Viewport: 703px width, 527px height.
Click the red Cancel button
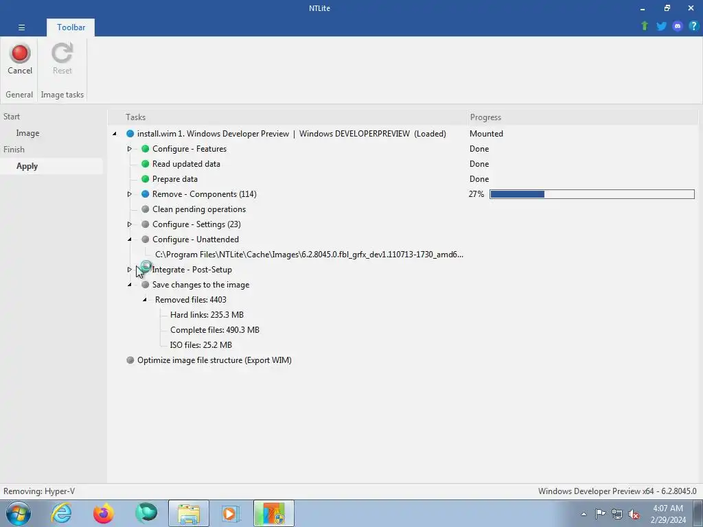click(20, 59)
